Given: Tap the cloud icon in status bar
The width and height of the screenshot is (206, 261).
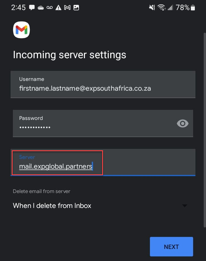Looking at the screenshot, I should click(41, 8).
